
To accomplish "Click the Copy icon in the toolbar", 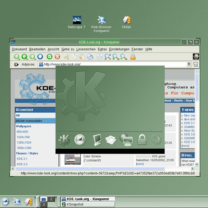I will coord(75,57).
